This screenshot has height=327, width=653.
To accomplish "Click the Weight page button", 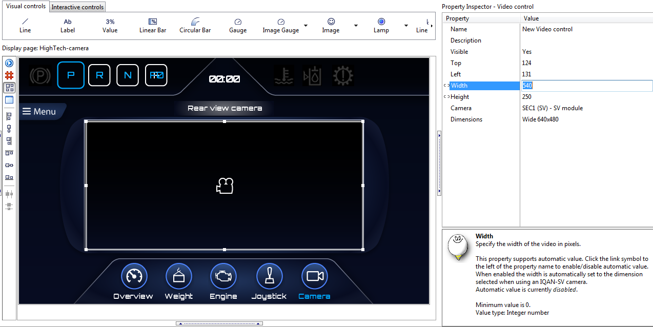I will 179,281.
